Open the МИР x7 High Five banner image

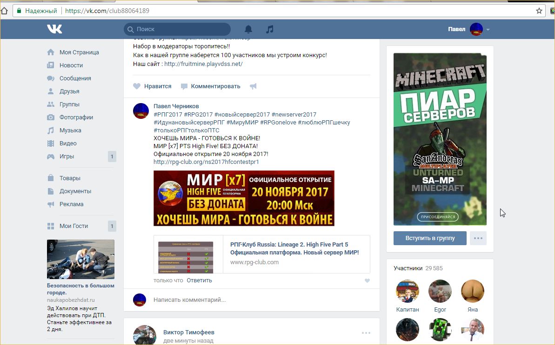click(x=244, y=198)
